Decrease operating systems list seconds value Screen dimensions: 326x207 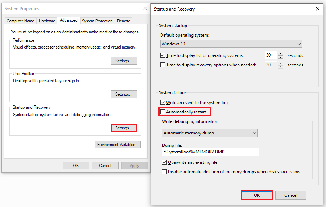pyautogui.click(x=280, y=57)
